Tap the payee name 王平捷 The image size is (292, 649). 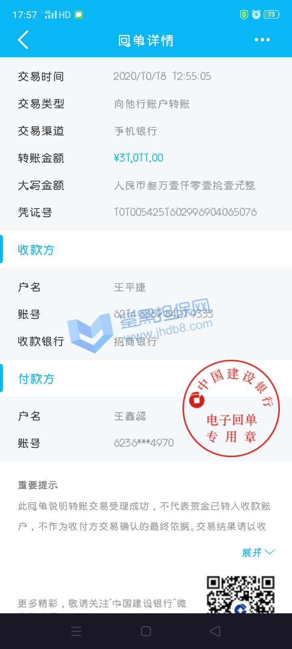point(130,287)
